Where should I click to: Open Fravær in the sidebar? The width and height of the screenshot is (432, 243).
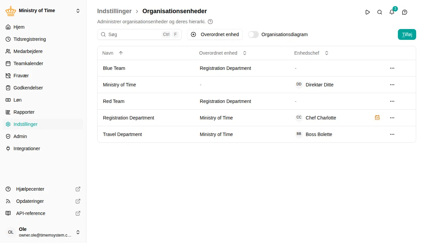[x=43, y=76]
